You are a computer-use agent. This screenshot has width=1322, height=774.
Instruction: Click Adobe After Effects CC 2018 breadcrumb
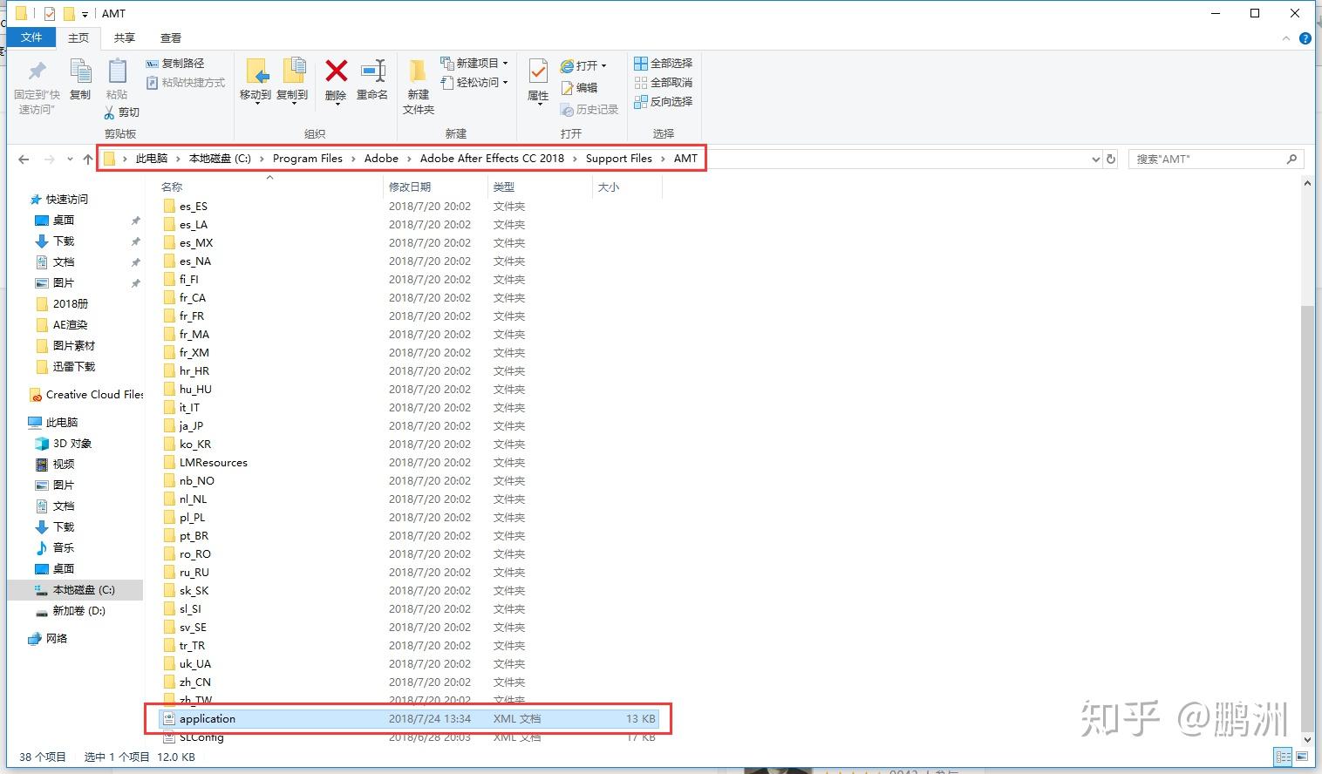click(492, 159)
